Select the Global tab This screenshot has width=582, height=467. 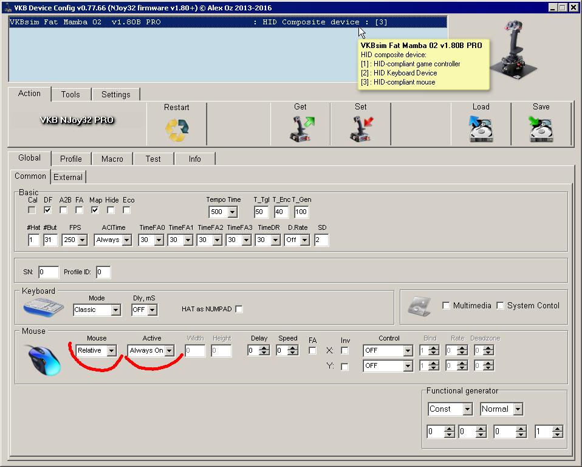(x=29, y=158)
